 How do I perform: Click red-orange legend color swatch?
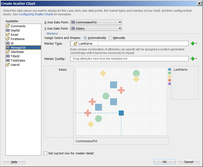tap(169, 80)
